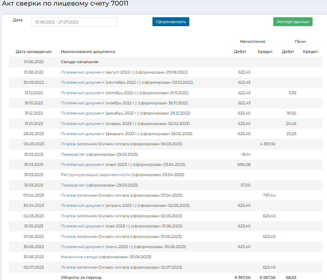Click the Пени group header
The image size is (327, 280).
[x=300, y=41]
